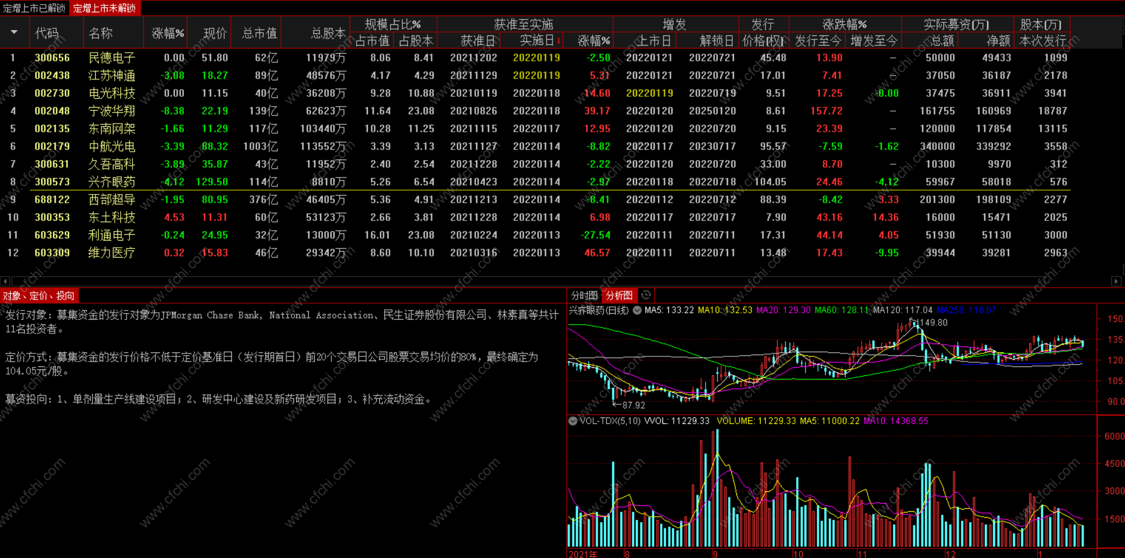1125x558 pixels.
Task: Click the MA5: 133.22 indicator label
Action: 669,310
